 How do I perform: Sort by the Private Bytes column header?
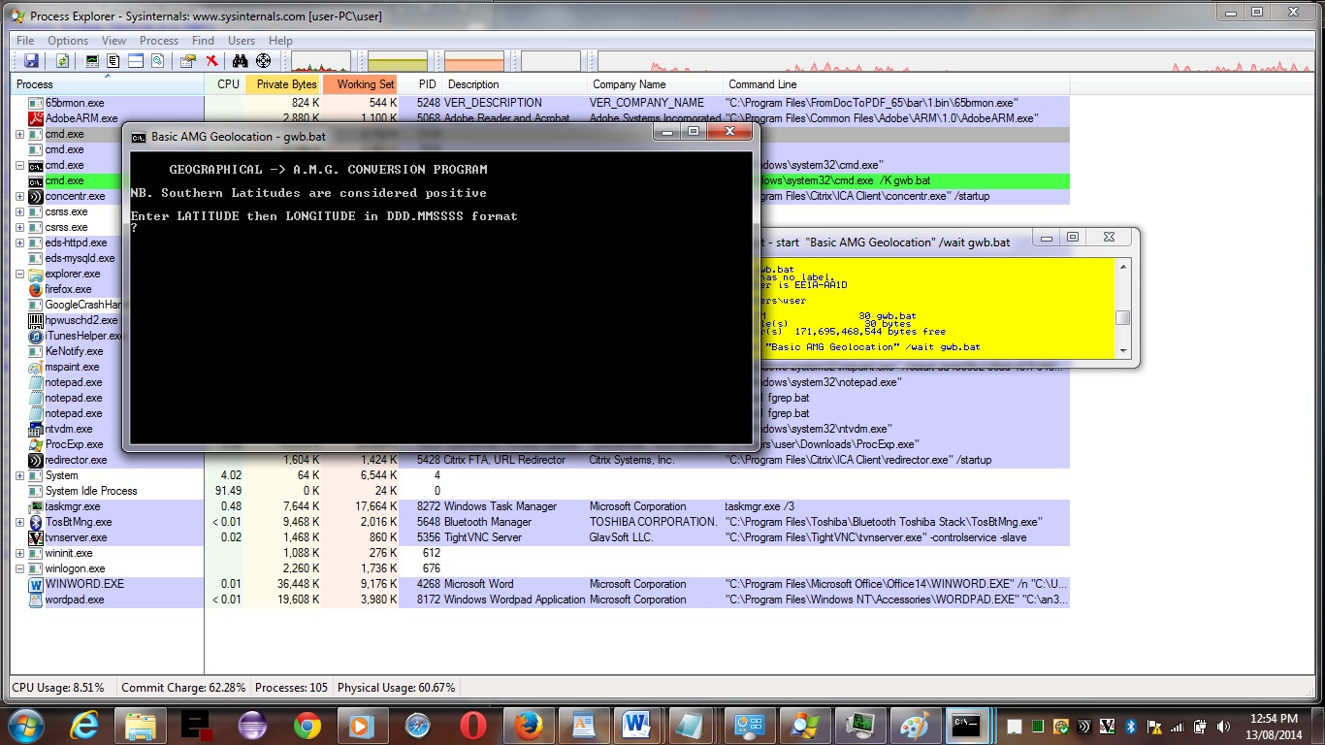tap(286, 84)
